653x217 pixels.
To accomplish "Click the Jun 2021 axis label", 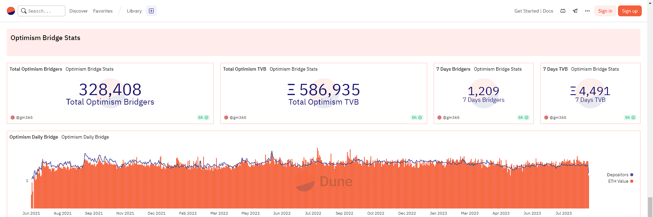I will coord(31,213).
